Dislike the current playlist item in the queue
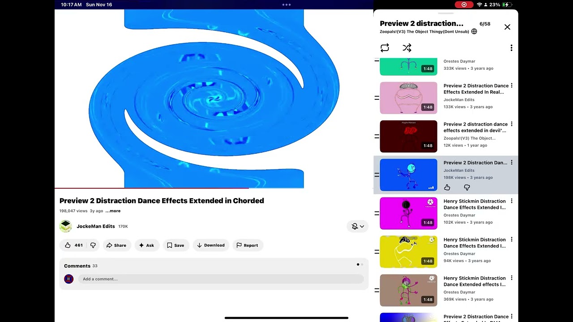573x322 pixels. [467, 187]
